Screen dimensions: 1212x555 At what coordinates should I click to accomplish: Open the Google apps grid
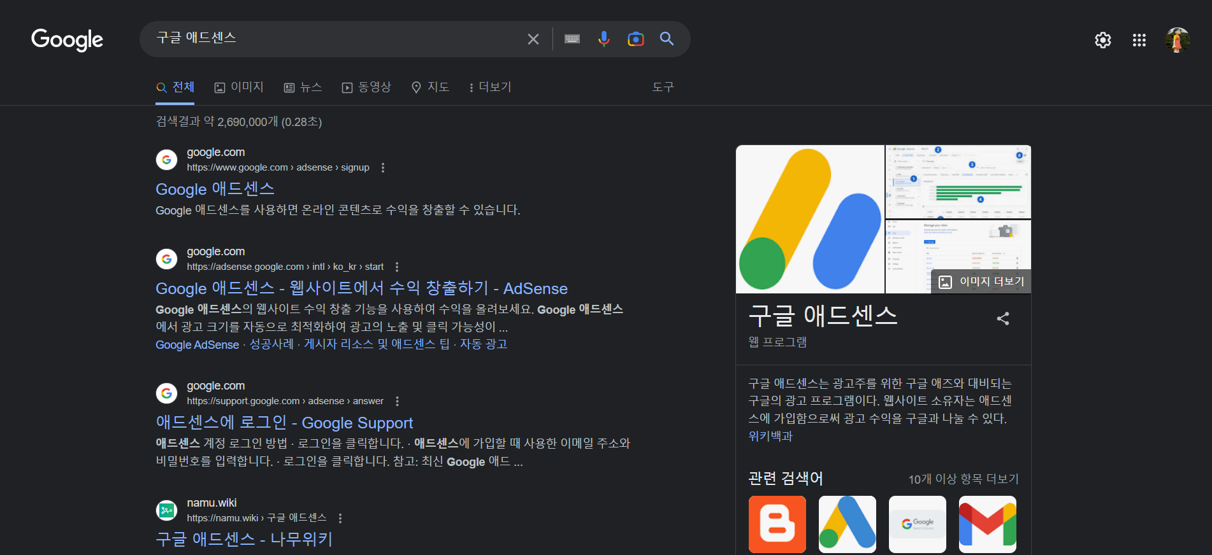[1139, 40]
